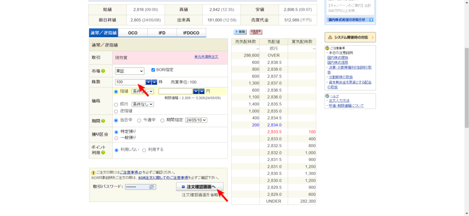This screenshot has height=216, width=469.
Task: Click the empty 指値 price input field
Action: [x=175, y=91]
